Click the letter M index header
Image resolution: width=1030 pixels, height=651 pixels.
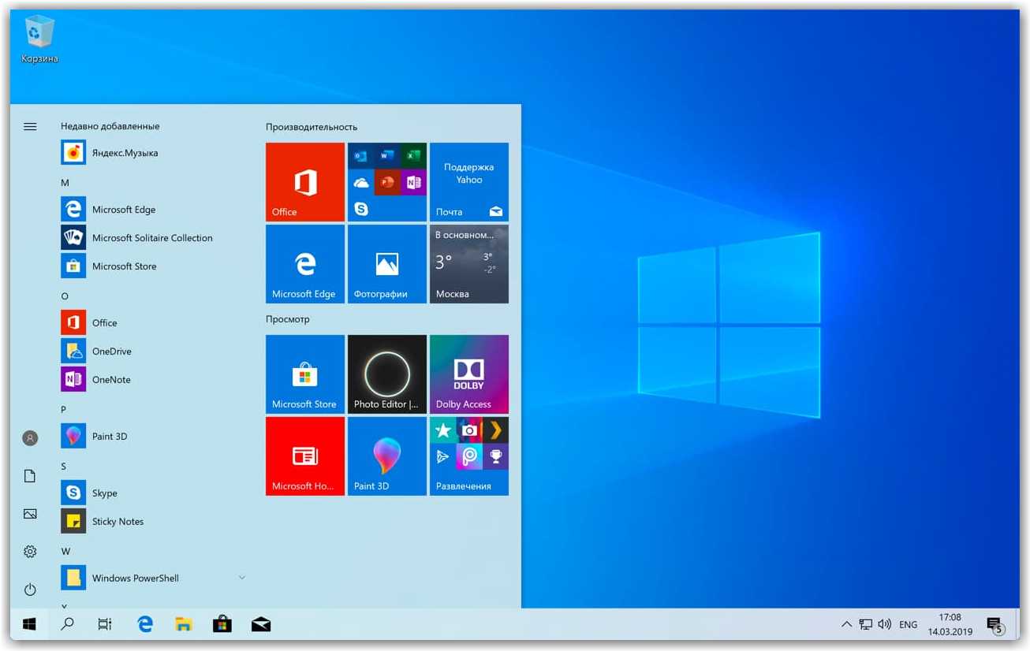pyautogui.click(x=65, y=183)
